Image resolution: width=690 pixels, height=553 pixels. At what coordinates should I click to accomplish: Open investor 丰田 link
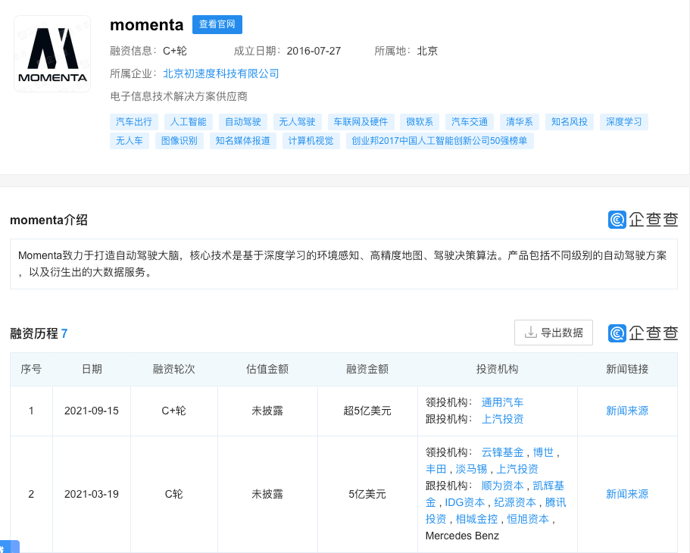coord(436,470)
